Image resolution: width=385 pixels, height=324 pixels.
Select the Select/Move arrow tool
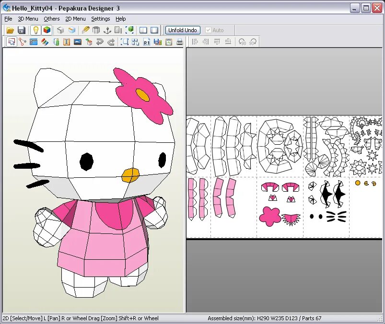(12, 42)
